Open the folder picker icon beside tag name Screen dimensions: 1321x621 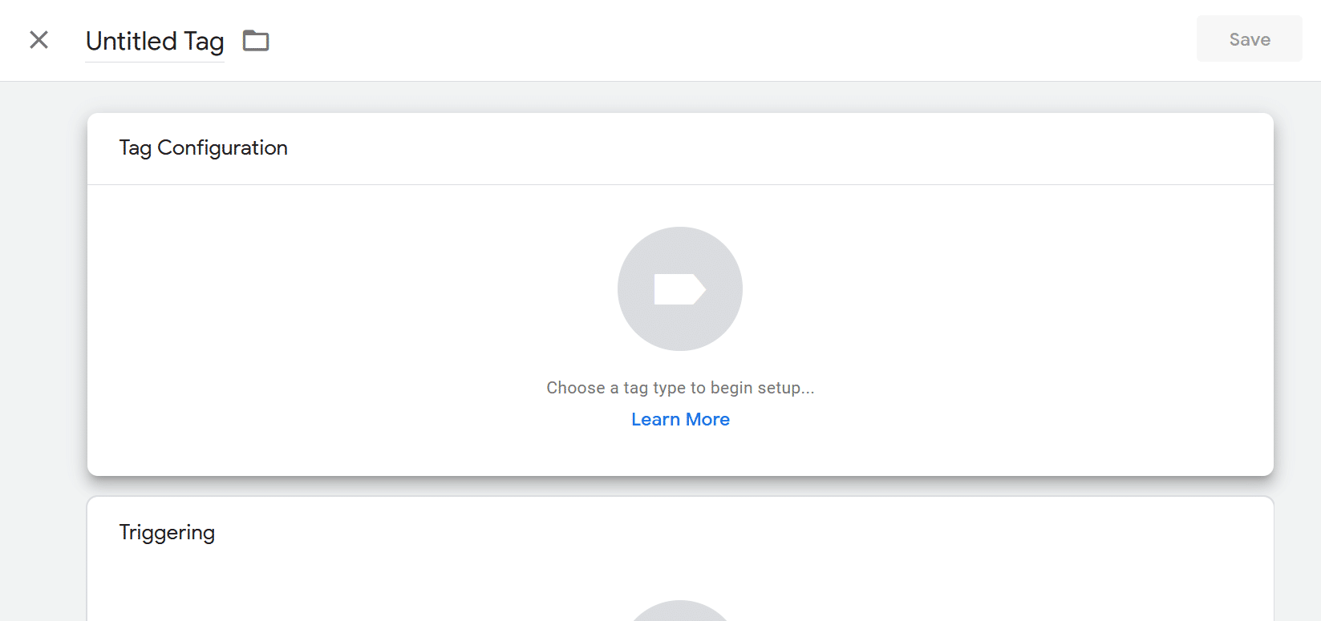[256, 40]
